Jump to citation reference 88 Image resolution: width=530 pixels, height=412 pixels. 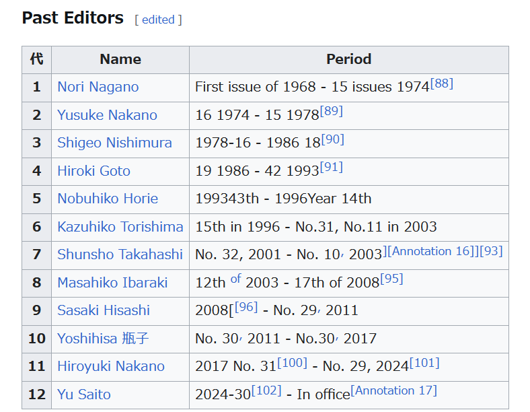tap(442, 83)
